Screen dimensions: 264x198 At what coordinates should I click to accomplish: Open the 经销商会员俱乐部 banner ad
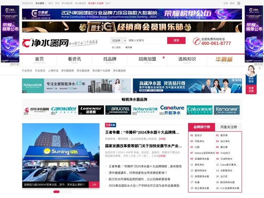click(x=132, y=27)
